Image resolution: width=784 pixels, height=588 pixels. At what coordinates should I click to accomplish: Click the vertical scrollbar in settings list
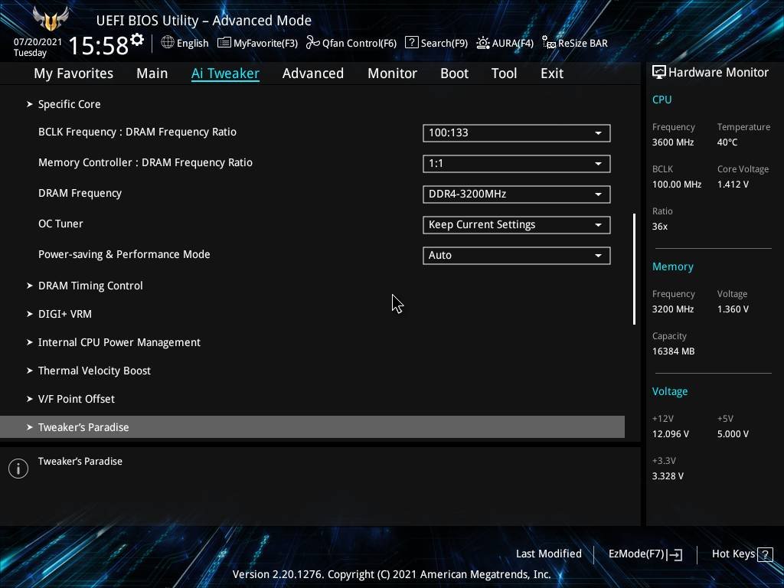[x=635, y=268]
